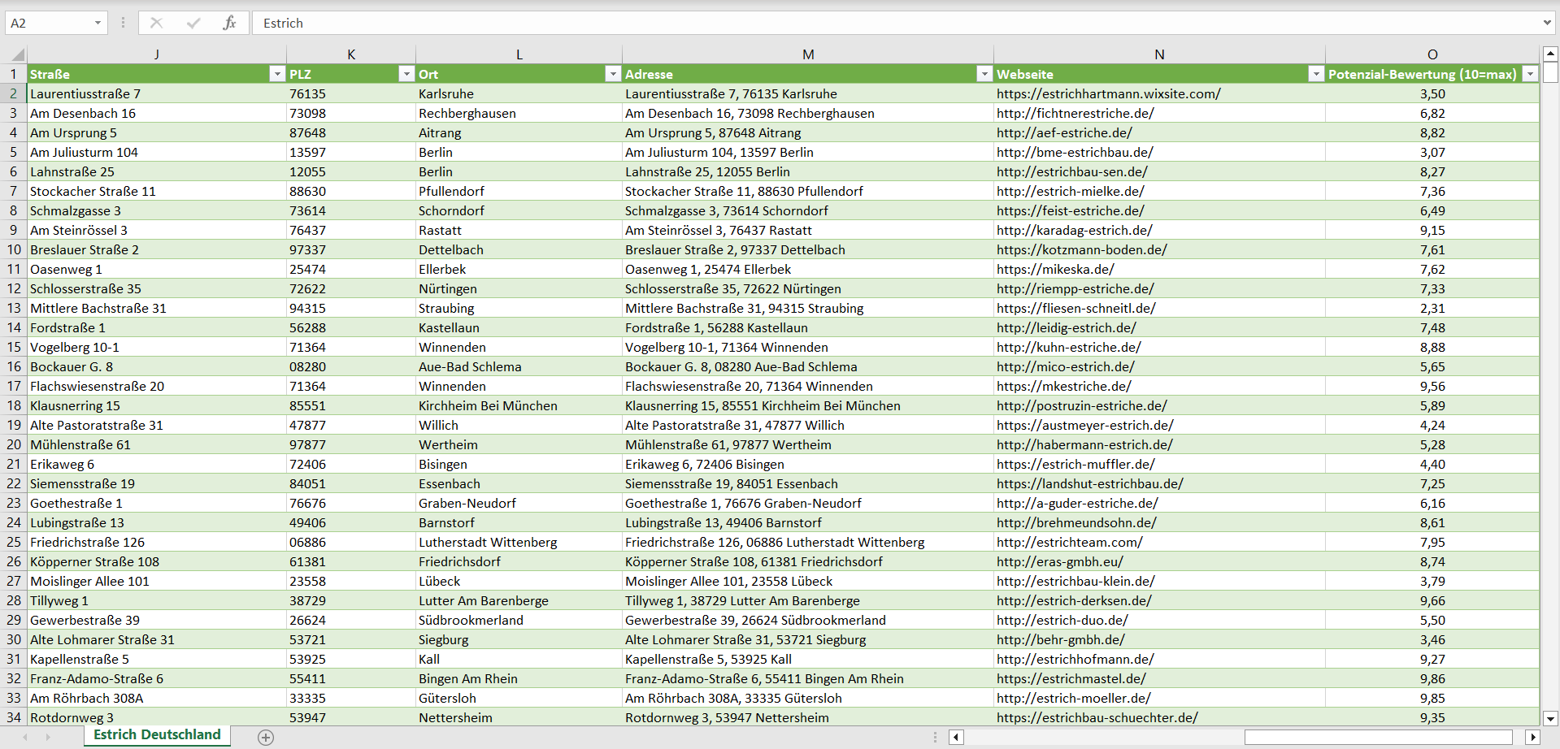
Task: Click previous sheet navigation arrow
Action: pos(25,737)
